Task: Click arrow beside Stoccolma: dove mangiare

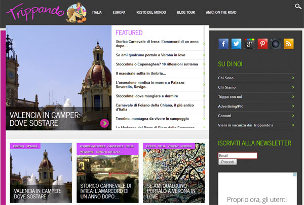Action: [x=204, y=96]
